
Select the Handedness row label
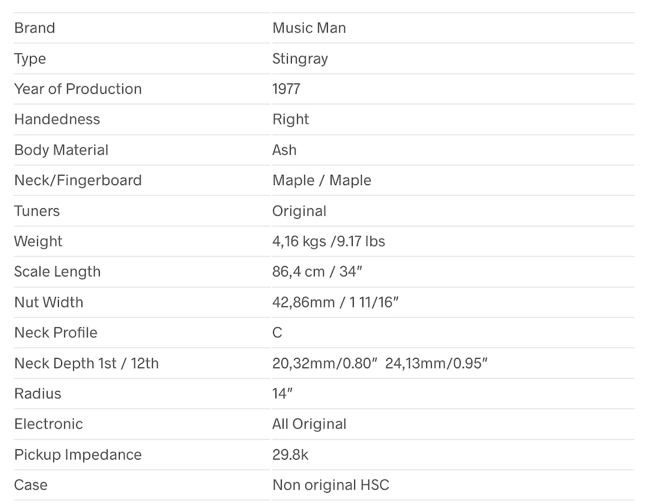click(x=57, y=120)
